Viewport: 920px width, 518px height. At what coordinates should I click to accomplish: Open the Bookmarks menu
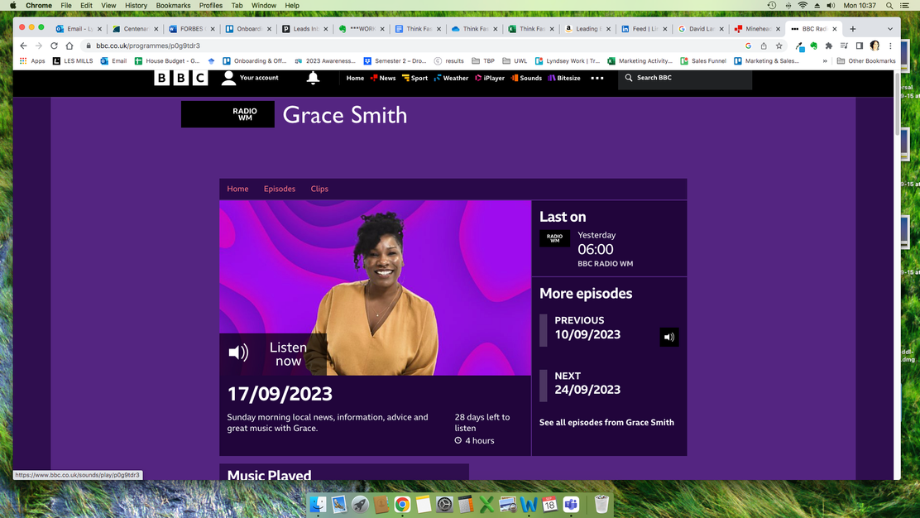(172, 5)
